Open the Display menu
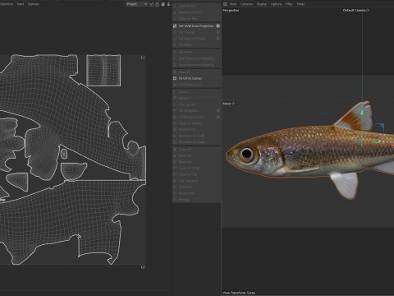394x296 pixels. [262, 4]
